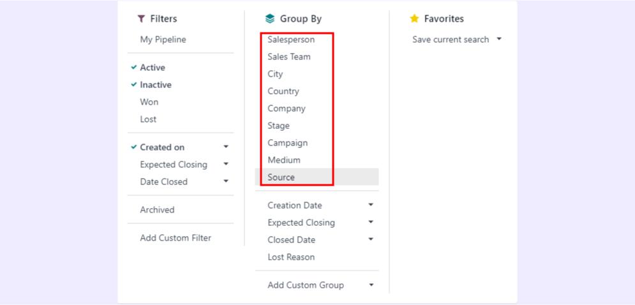Open Expected Closing filter dropdown arrow
The width and height of the screenshot is (635, 305).
pos(226,164)
